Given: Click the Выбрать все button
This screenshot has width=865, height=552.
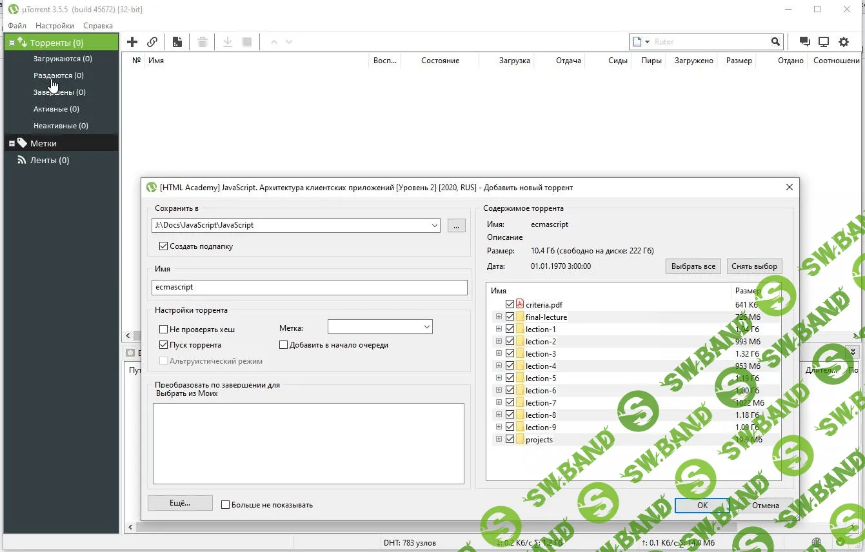Looking at the screenshot, I should point(693,266).
